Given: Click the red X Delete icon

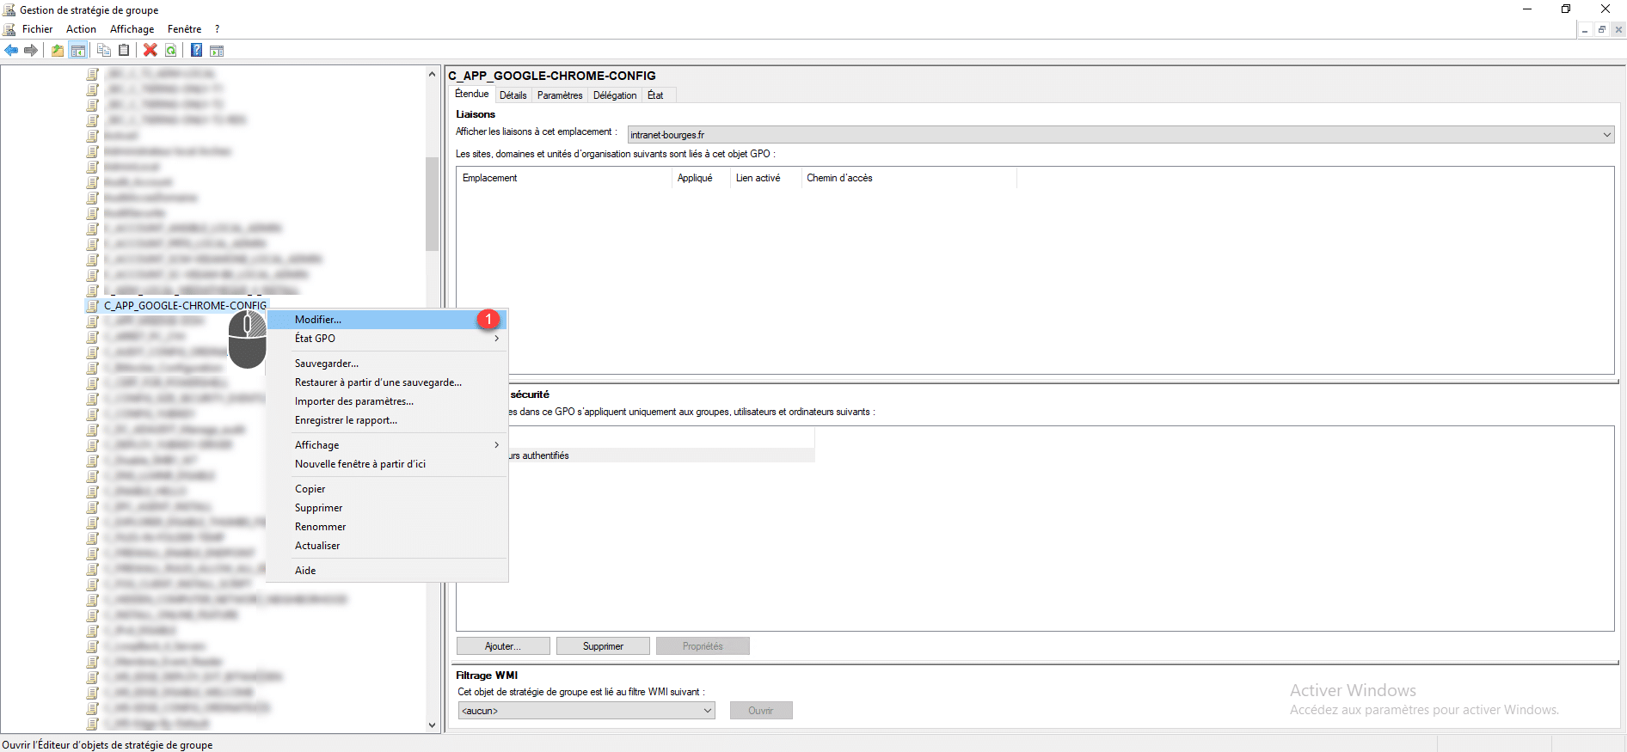Looking at the screenshot, I should 150,51.
